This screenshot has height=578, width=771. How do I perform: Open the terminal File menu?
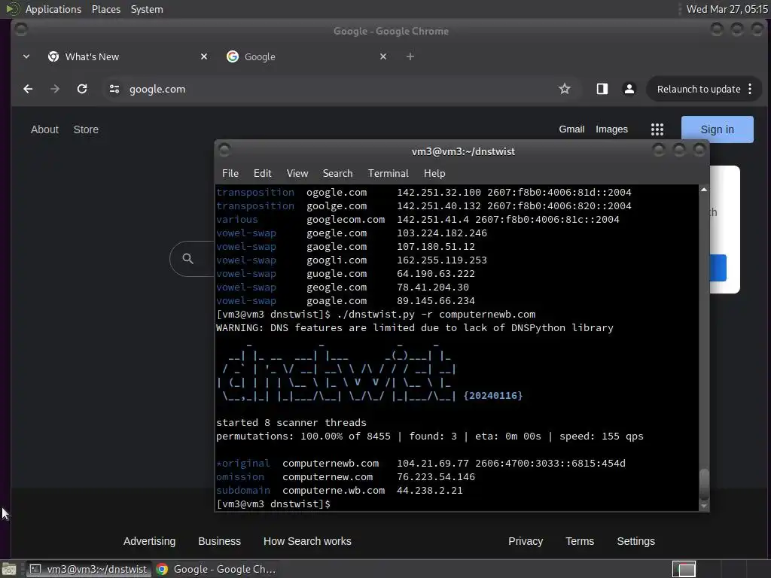click(230, 174)
